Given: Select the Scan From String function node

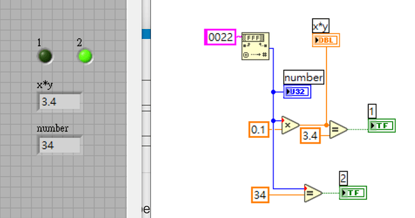Looking at the screenshot, I should tap(256, 46).
